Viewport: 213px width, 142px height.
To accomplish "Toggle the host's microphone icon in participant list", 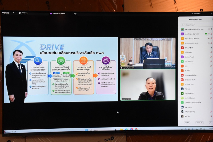I will click(211, 29).
